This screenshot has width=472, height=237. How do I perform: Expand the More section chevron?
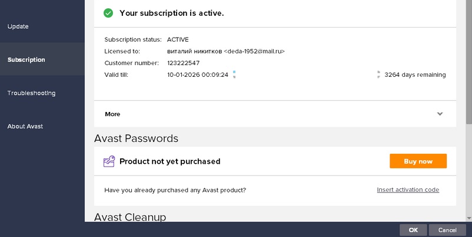440,114
